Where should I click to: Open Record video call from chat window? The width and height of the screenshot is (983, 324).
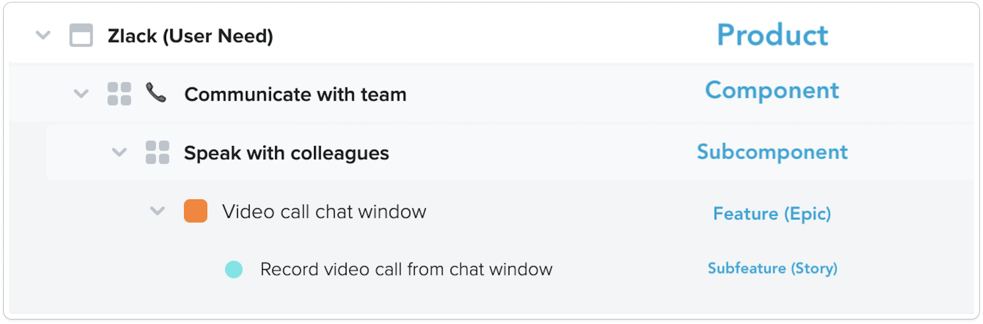tap(406, 269)
